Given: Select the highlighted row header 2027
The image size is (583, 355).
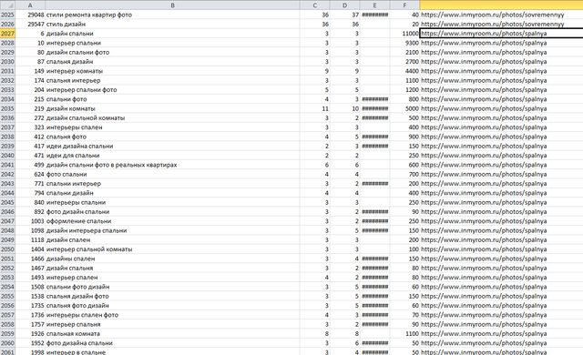Looking at the screenshot, I should pos(7,34).
